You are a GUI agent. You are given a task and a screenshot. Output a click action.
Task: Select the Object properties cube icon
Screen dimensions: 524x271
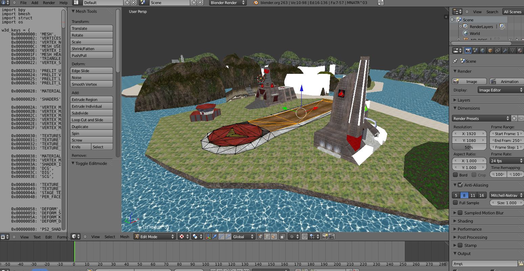click(490, 50)
